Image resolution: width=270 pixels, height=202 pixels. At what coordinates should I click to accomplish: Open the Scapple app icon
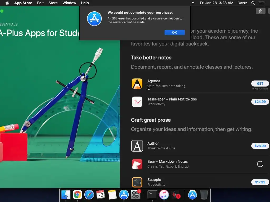[x=137, y=182]
